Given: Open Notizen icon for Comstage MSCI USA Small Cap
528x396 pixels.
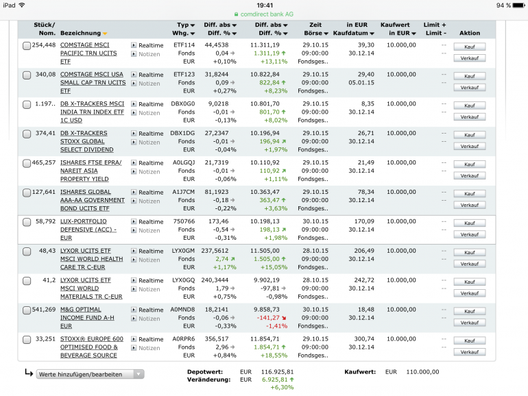Looking at the screenshot, I should coord(134,83).
